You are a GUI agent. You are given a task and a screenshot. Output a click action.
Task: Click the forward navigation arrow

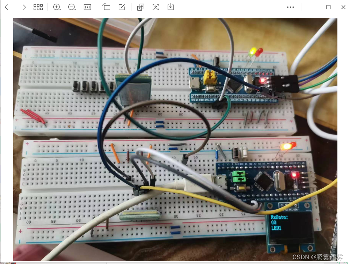23,7
